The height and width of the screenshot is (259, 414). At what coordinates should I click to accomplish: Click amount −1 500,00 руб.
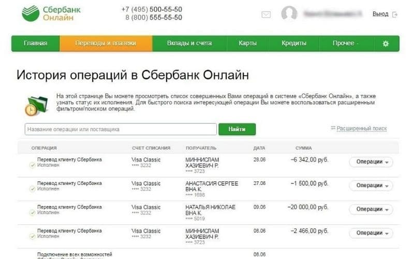[x=309, y=183]
